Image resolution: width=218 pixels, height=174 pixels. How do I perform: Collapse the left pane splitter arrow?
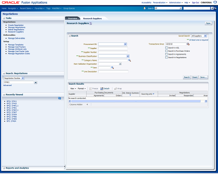tap(65, 167)
